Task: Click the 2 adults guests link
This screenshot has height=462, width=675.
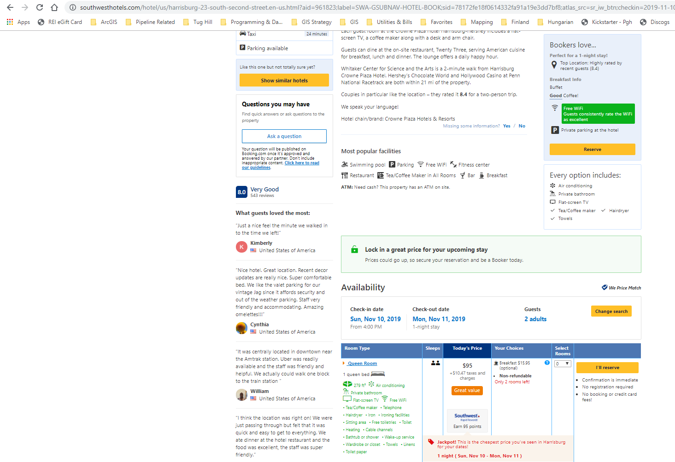Action: tap(535, 319)
